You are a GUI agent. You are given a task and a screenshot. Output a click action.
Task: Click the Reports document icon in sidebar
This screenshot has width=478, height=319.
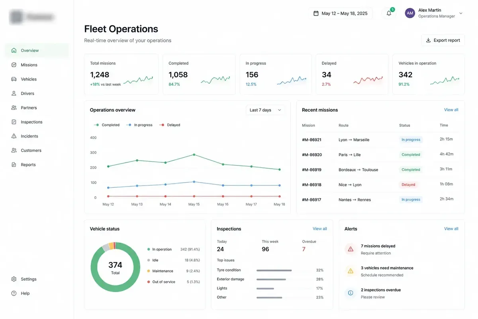pos(14,165)
